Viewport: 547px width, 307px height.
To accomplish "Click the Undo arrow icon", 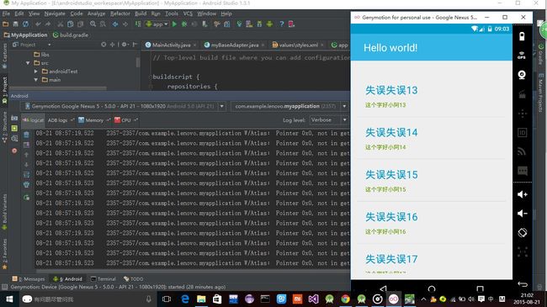I will tap(38, 24).
